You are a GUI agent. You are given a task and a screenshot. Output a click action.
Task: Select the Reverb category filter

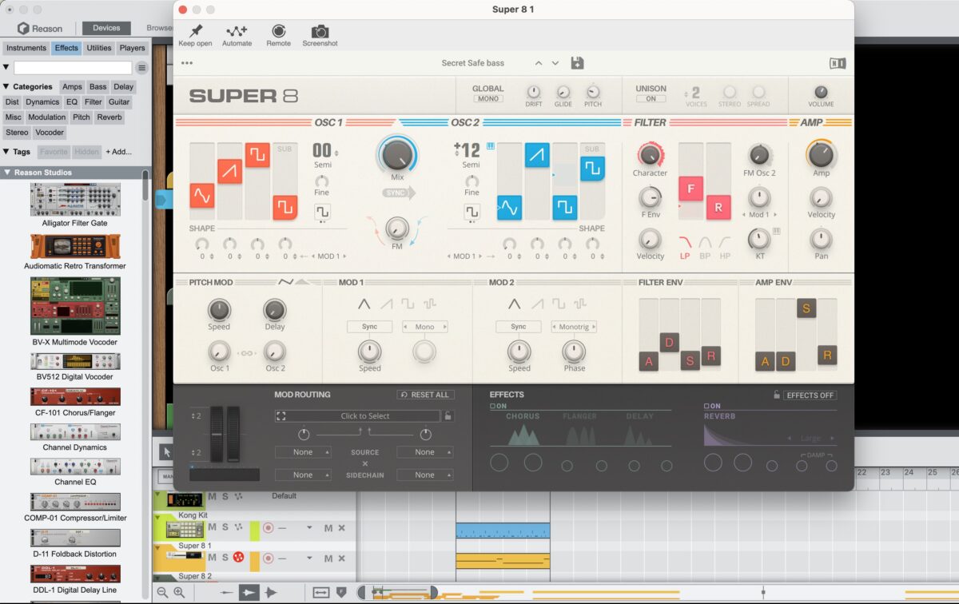[109, 117]
